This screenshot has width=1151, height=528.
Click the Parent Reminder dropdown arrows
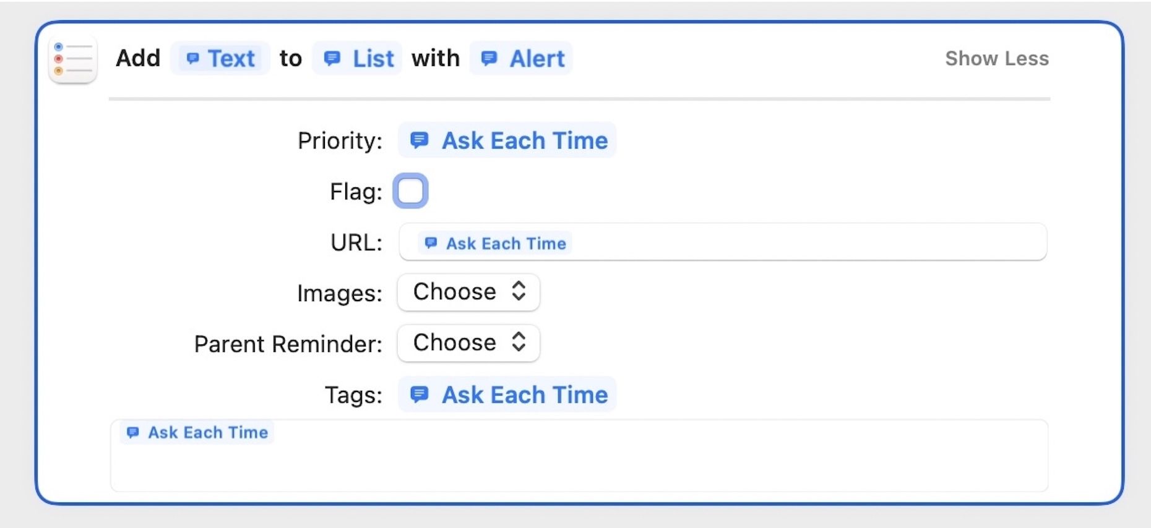click(519, 343)
